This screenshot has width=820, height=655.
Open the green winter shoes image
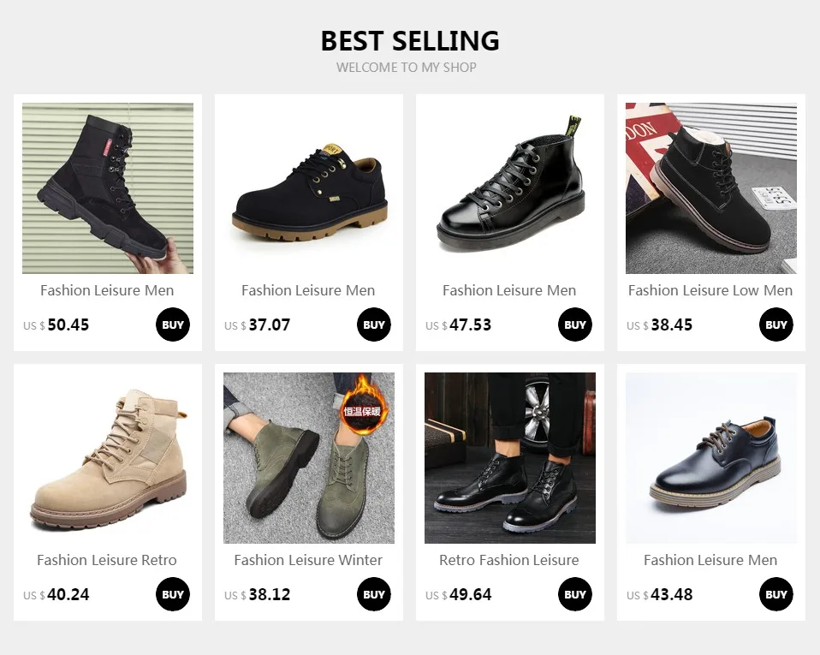pyautogui.click(x=308, y=458)
